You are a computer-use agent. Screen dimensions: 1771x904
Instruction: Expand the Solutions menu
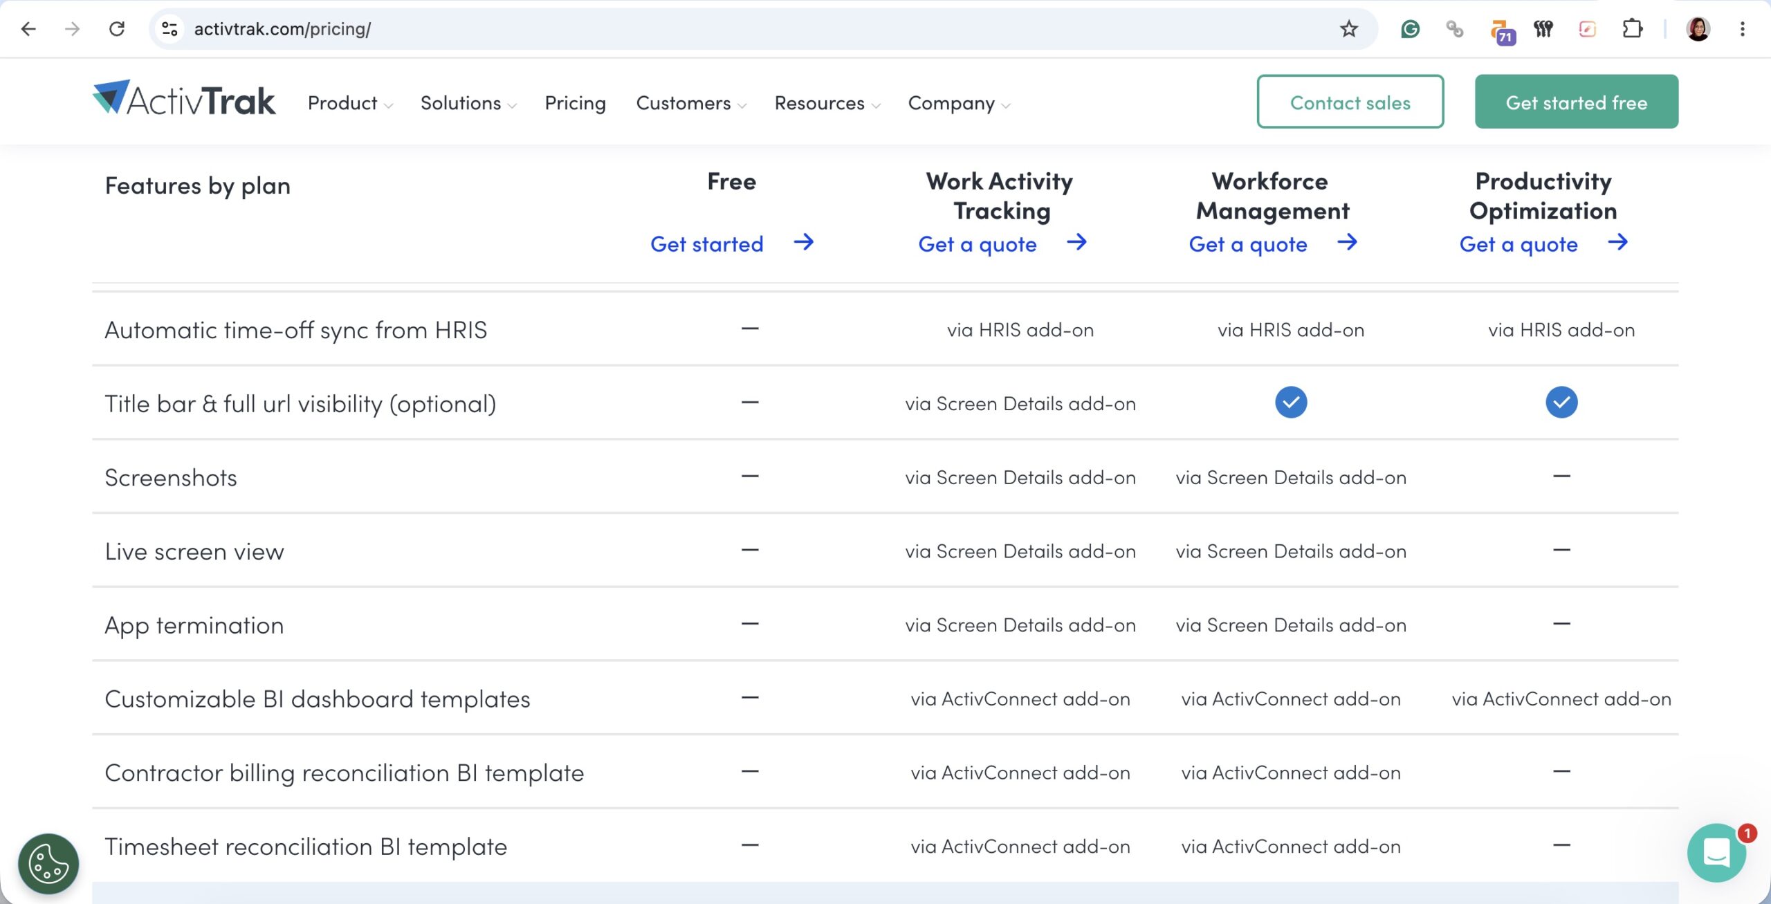tap(468, 103)
